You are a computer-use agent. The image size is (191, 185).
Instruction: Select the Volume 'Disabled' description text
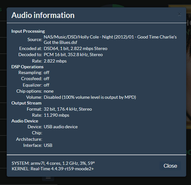90,97
